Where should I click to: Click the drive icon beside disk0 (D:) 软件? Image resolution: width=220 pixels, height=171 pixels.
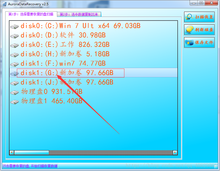[x=14, y=36]
